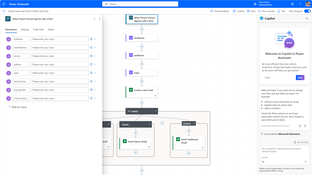Viewport: 312px width, 175px height.
Task: Toggle the New designer switch
Action: (307, 11)
